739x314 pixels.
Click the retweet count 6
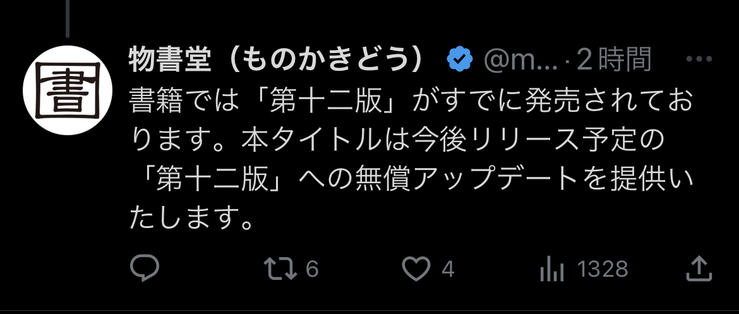312,269
